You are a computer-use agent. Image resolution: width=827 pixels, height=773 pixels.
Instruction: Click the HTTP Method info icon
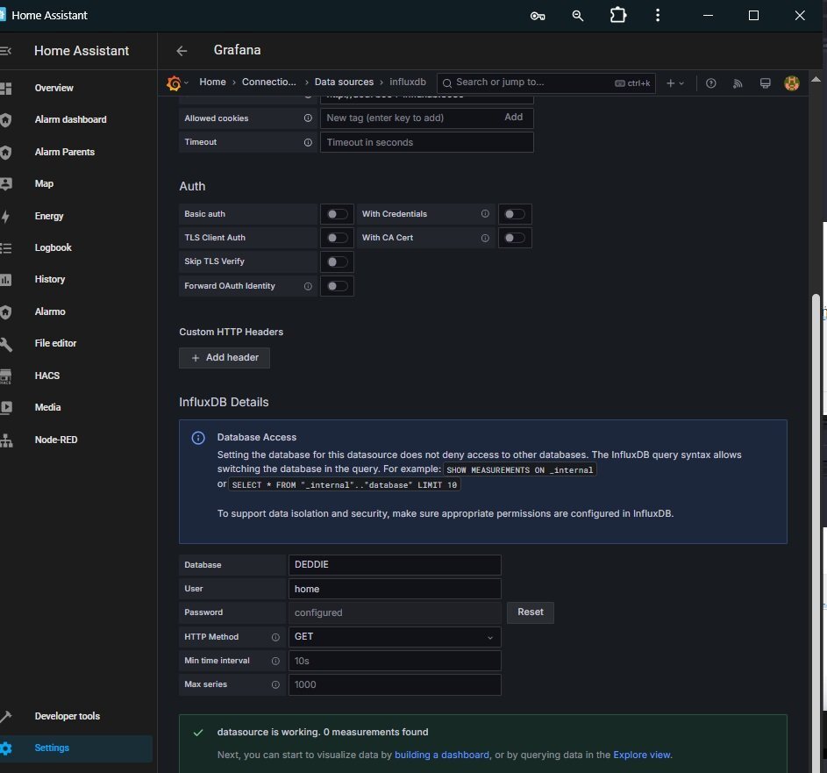coord(275,637)
